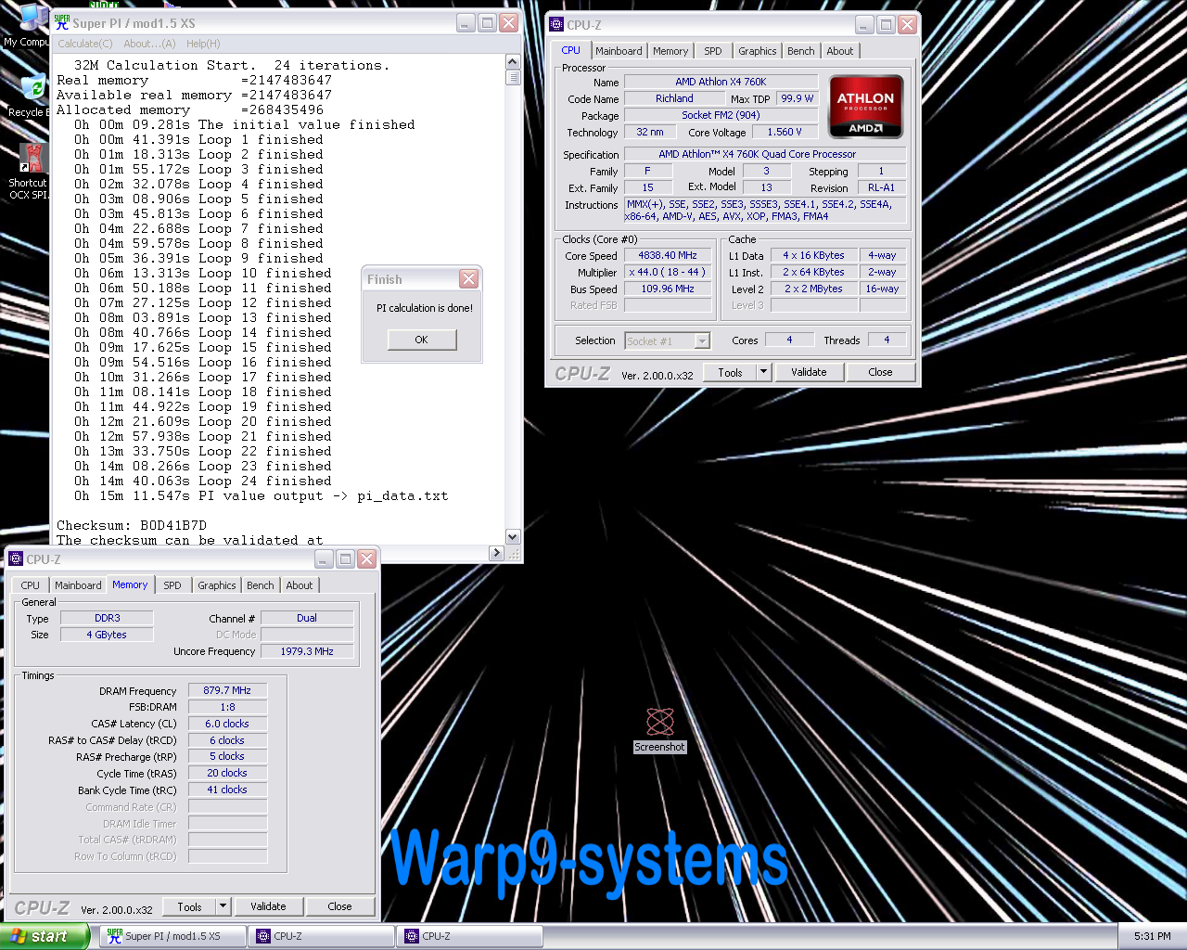Click the Tools button in the top CPU-Z window

[x=731, y=372]
